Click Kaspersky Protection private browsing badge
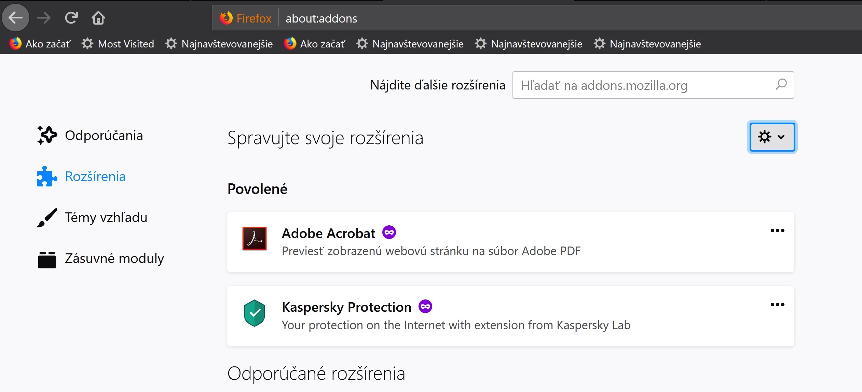The image size is (862, 392). (425, 306)
